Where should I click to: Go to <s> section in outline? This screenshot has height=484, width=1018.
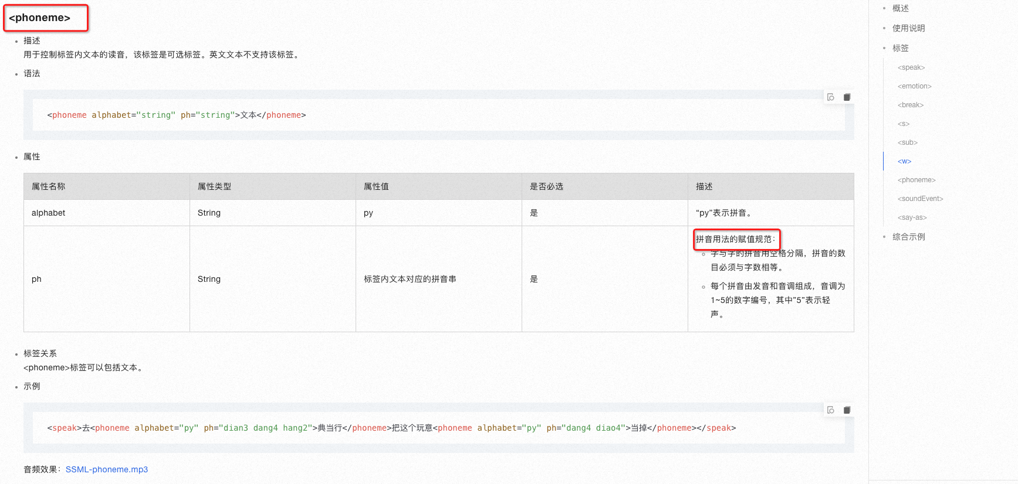click(904, 124)
